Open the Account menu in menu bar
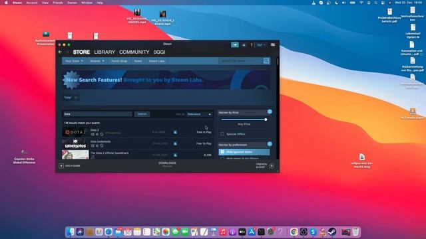 (x=32, y=3)
